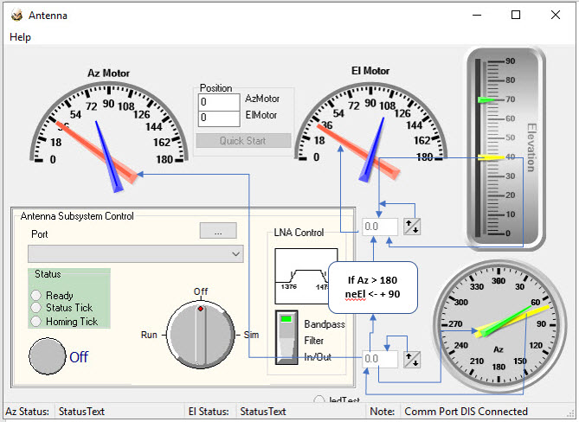Click the up/down arrow icon beside upper 0.0 field
The image size is (579, 422).
[x=413, y=227]
